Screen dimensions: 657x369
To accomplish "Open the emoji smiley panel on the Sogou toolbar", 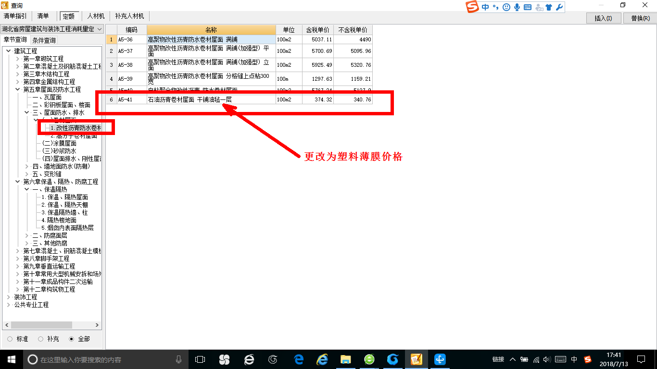I will click(x=506, y=7).
